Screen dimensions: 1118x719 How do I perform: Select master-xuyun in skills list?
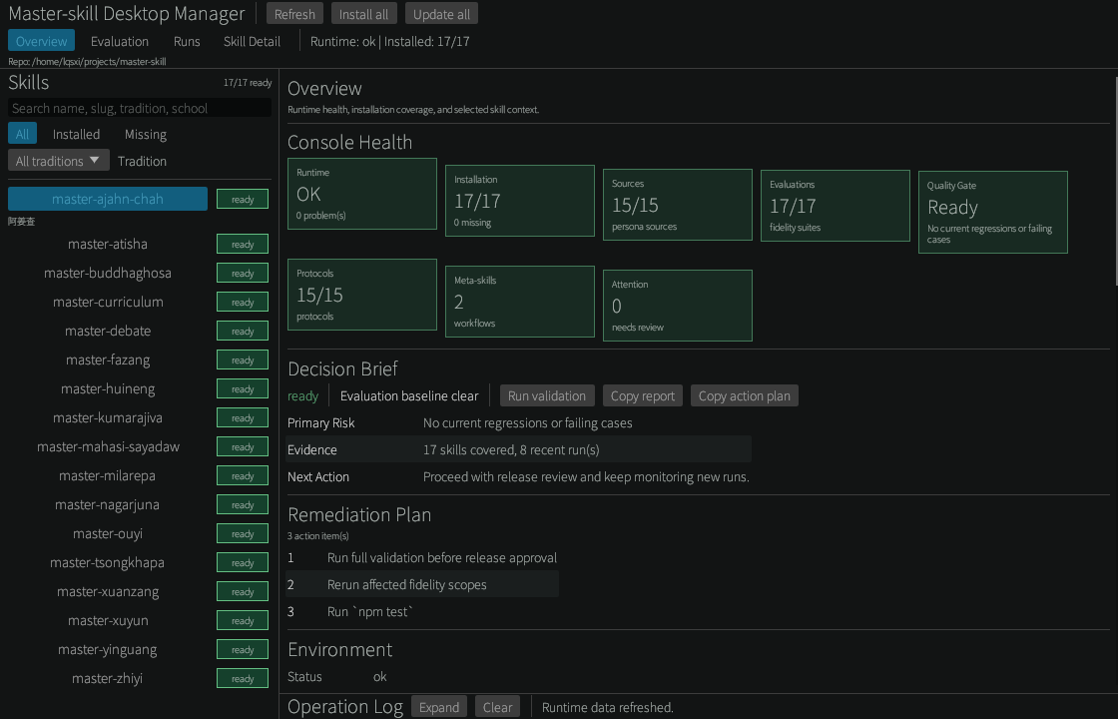pyautogui.click(x=108, y=620)
